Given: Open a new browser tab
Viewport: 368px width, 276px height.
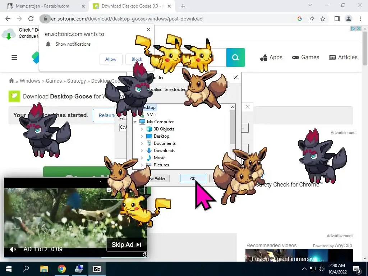Looking at the screenshot, I should (183, 6).
